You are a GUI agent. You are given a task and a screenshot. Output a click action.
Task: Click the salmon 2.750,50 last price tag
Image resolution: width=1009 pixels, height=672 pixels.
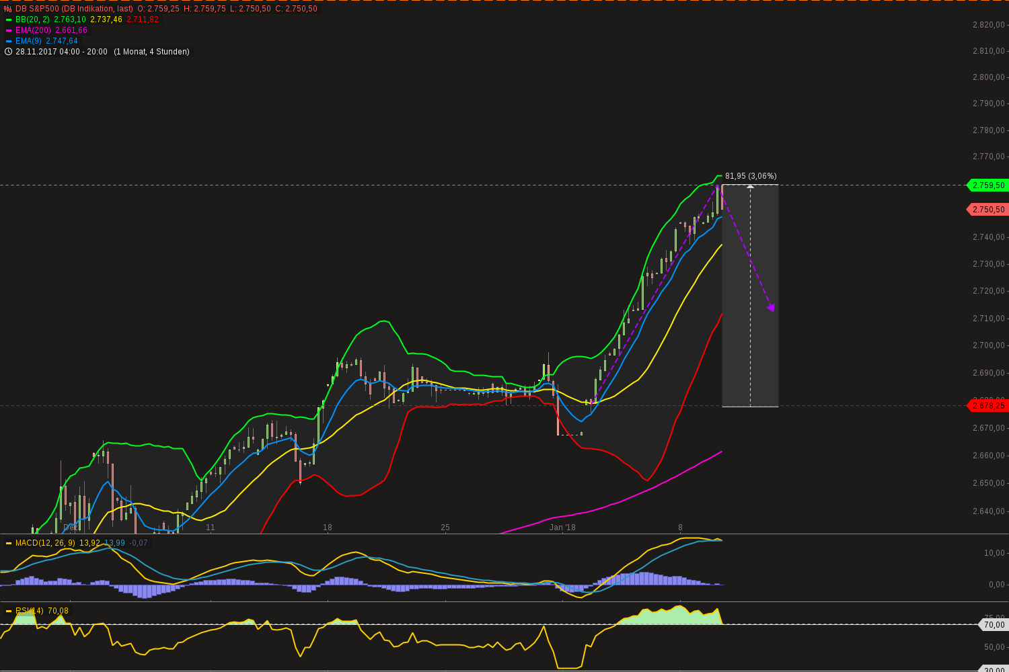coord(987,210)
